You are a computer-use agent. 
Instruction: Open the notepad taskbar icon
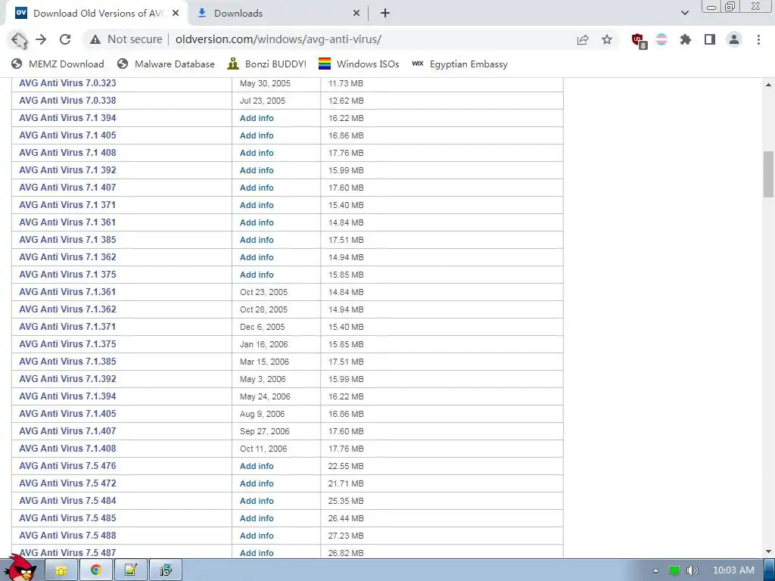(x=130, y=570)
